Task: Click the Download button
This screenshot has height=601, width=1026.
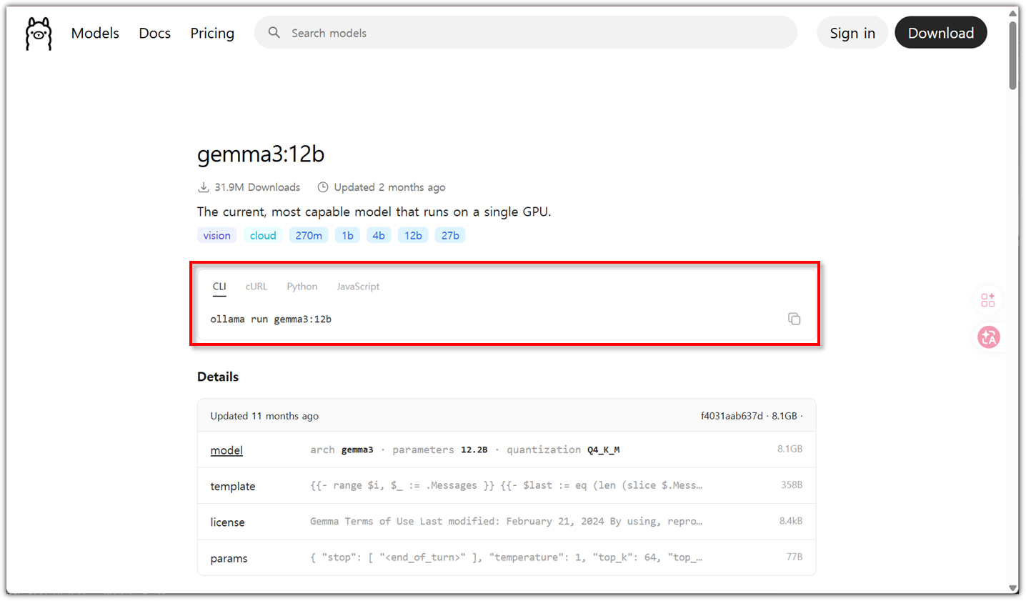Action: click(941, 33)
